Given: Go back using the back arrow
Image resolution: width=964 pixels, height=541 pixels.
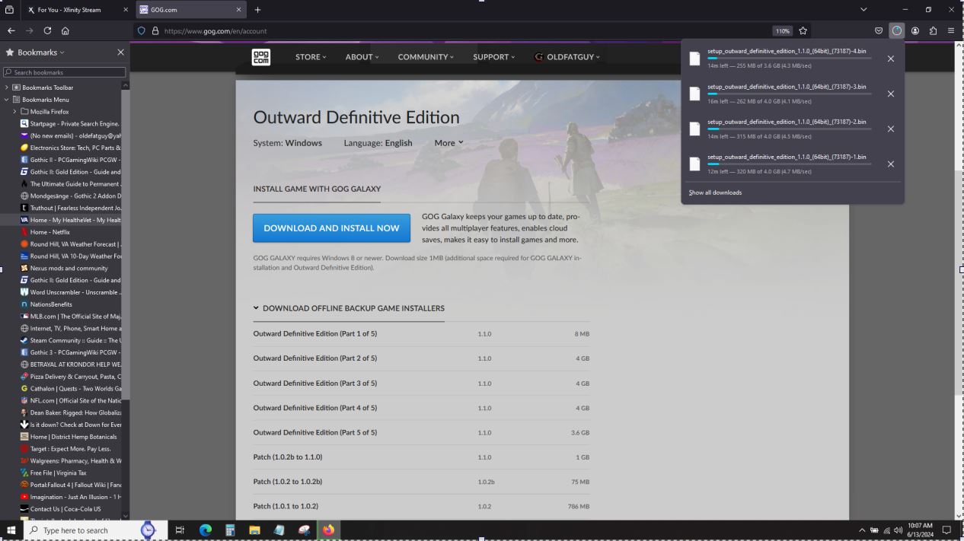Looking at the screenshot, I should point(11,31).
